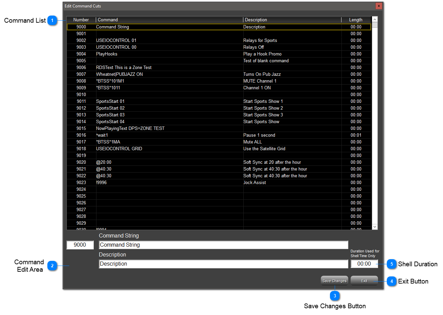Image resolution: width=443 pixels, height=315 pixels.
Task: Click the cut number field showing 9000
Action: pyautogui.click(x=80, y=245)
